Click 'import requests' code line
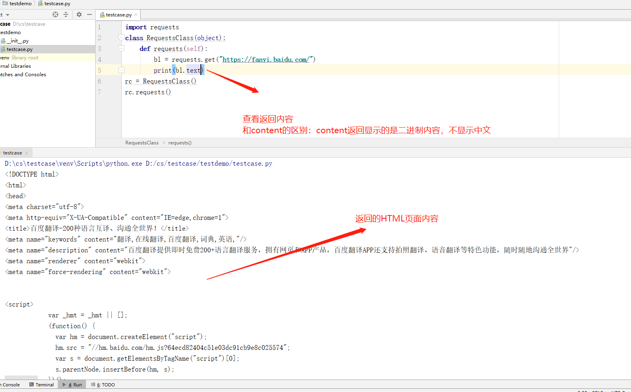This screenshot has height=392, width=631. (x=152, y=27)
